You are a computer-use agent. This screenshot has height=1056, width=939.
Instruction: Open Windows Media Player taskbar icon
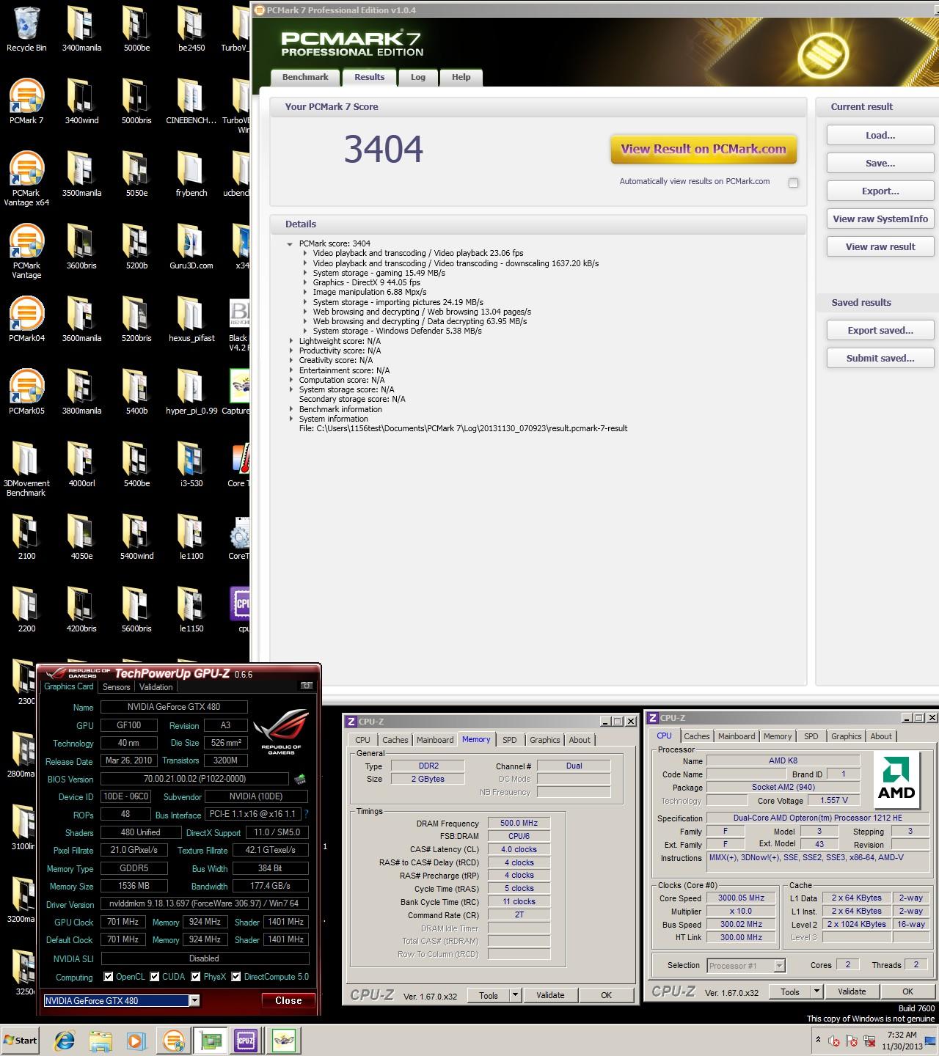pos(136,1040)
